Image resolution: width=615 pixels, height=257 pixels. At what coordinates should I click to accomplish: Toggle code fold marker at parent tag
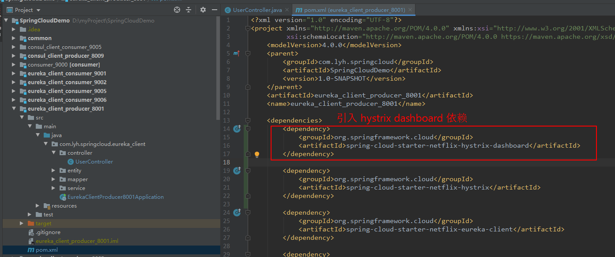click(248, 53)
